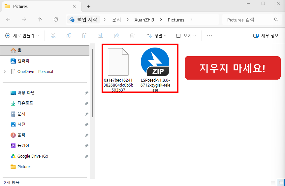
Task: Unpin 바탕 화면 using its pin icon
Action: click(x=86, y=93)
